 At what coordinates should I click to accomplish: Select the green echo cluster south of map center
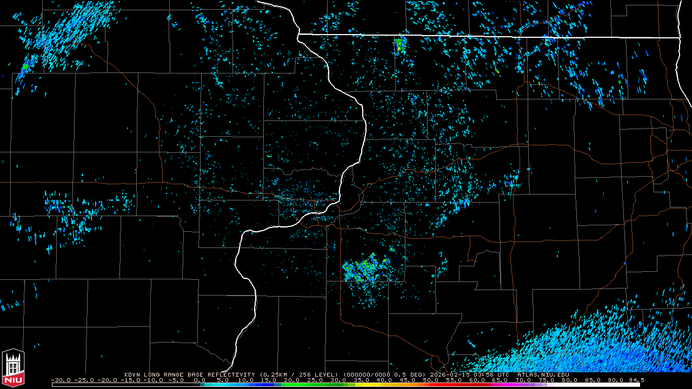coord(365,269)
